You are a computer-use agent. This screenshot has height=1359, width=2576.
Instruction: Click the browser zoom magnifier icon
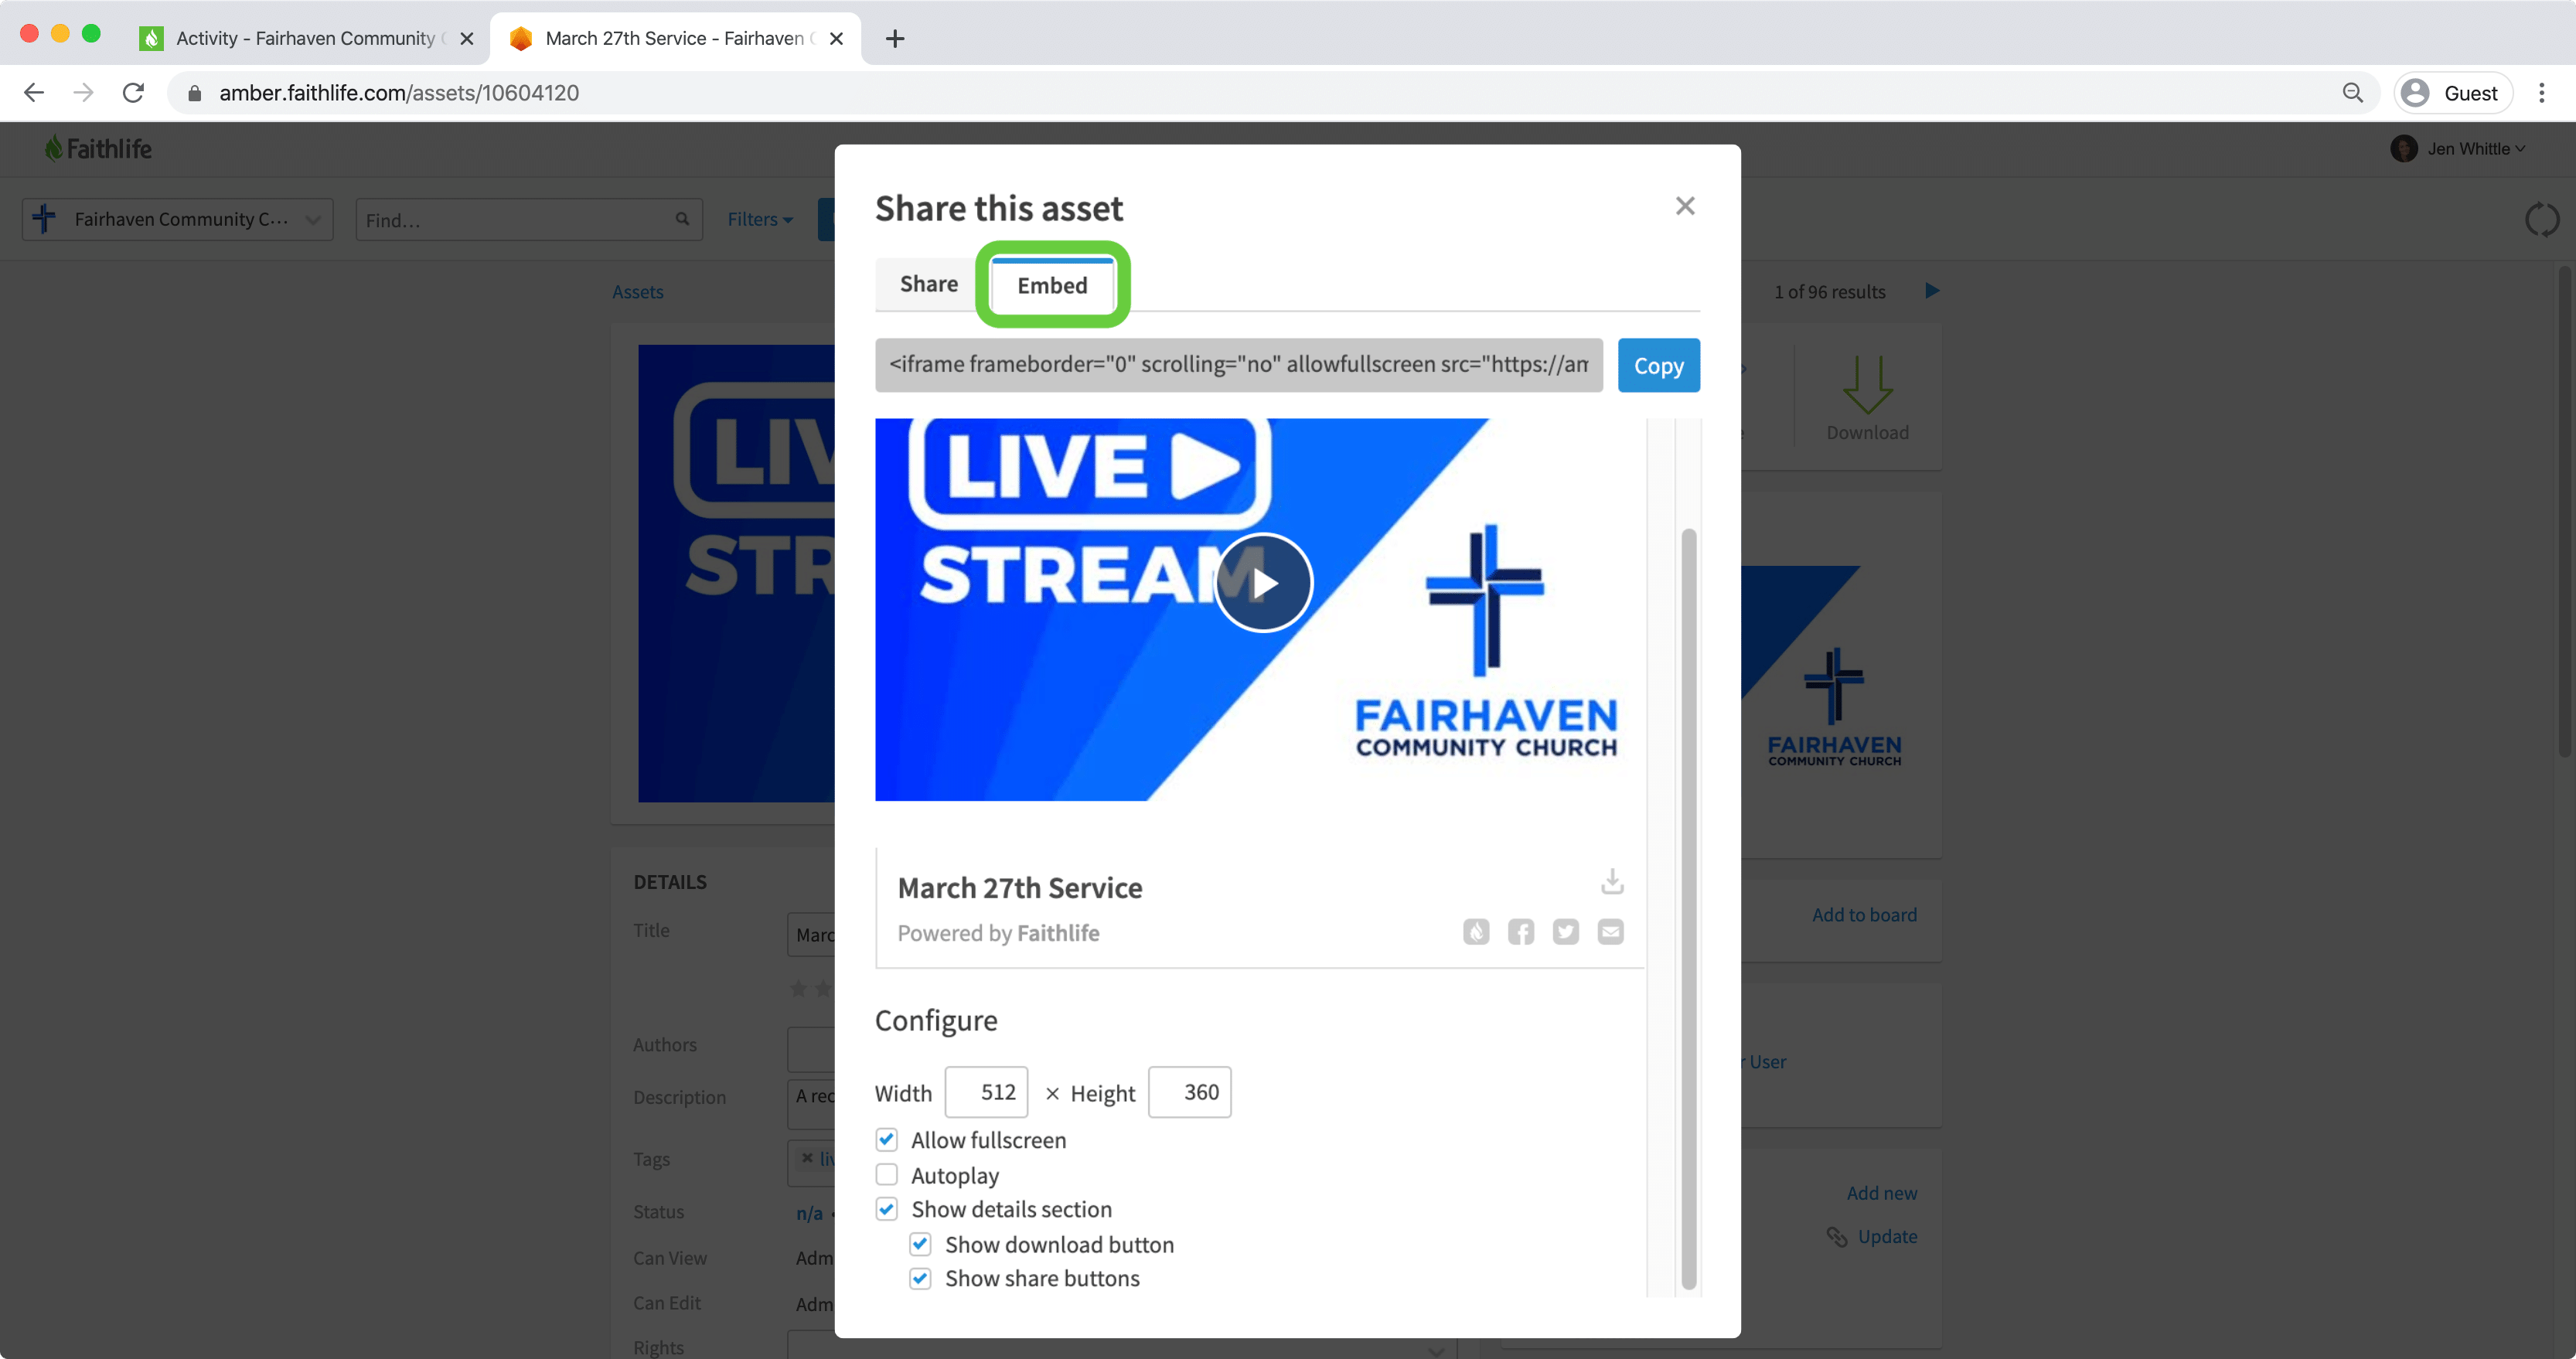(x=2353, y=93)
